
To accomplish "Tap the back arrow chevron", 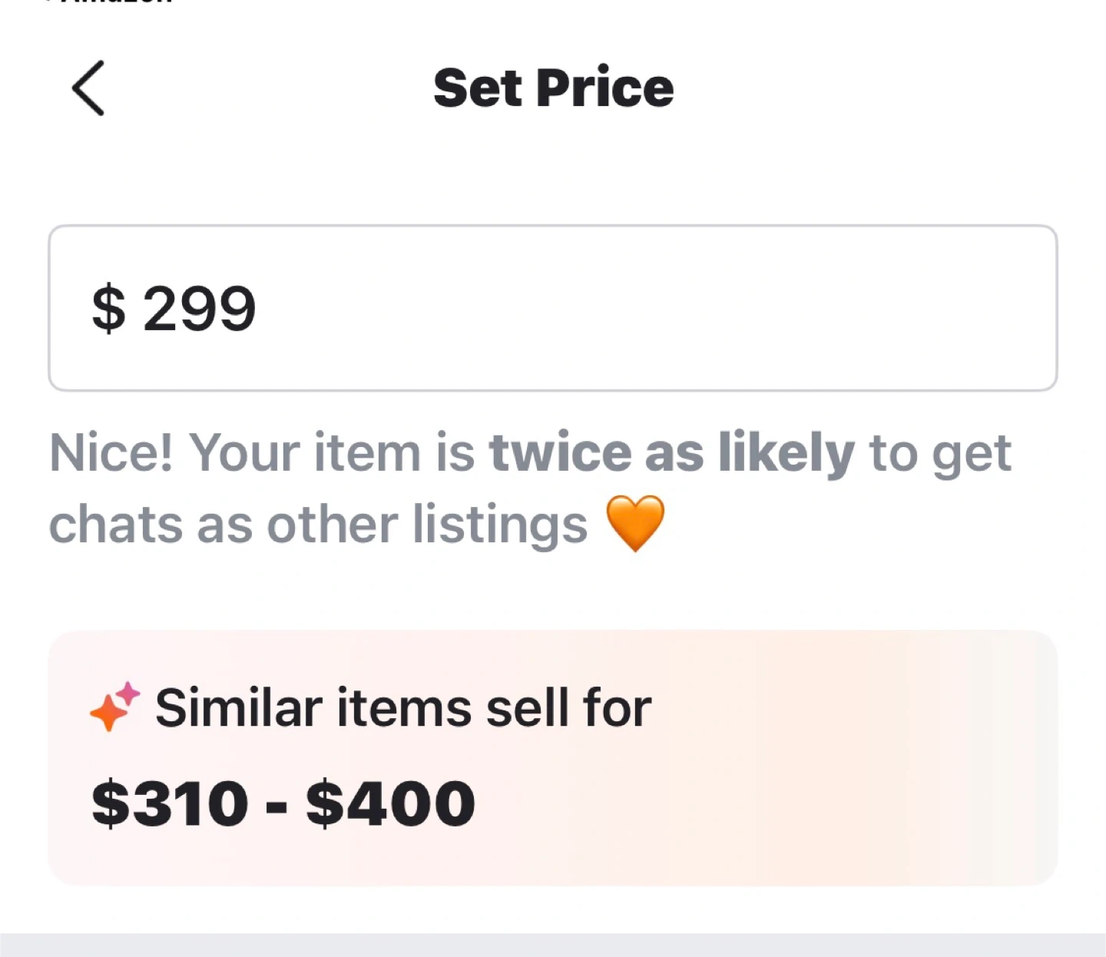I will [88, 88].
